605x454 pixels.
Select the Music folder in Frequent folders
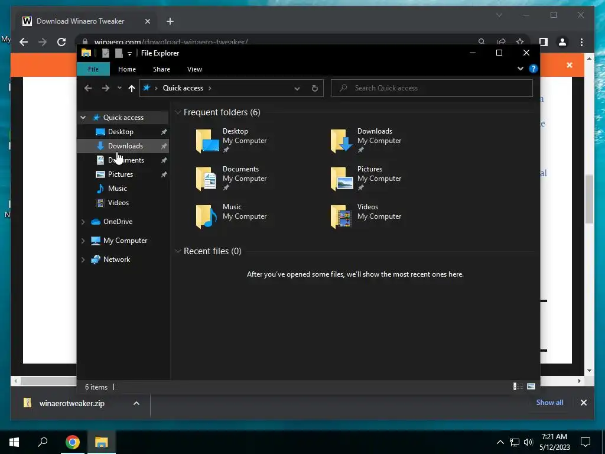tap(231, 216)
